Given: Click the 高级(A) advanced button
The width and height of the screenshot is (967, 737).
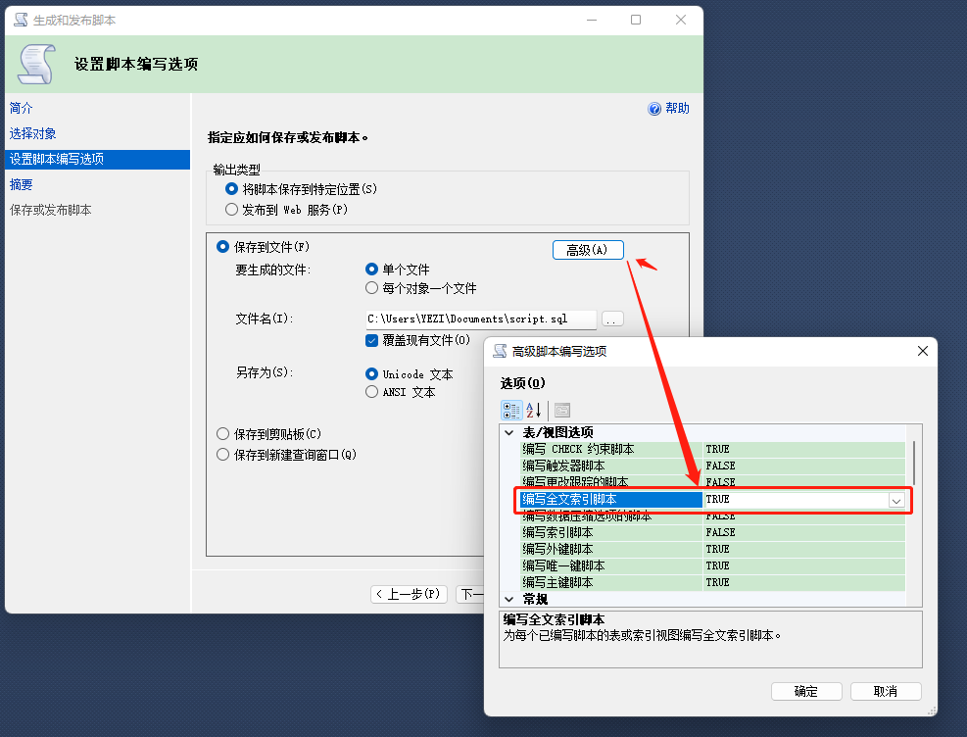Looking at the screenshot, I should pyautogui.click(x=588, y=250).
